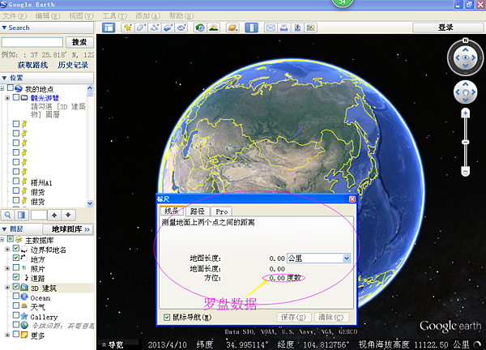Click the view in Google Maps icon
Viewport: 486px width, 350px height.
point(310,28)
